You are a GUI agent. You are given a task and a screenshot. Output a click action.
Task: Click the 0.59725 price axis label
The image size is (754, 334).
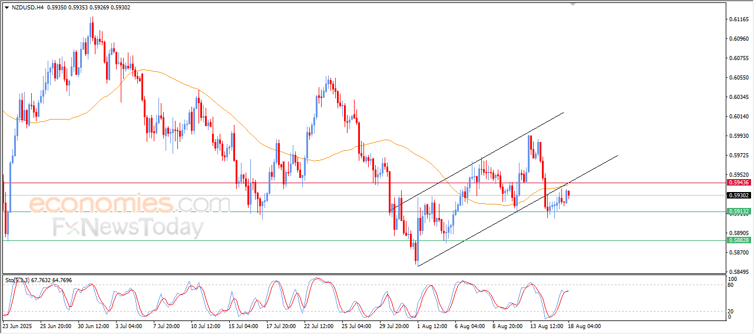[738, 156]
